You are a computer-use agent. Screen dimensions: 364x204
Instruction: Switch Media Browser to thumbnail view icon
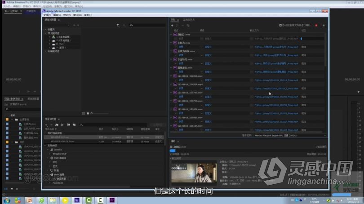coord(87,113)
